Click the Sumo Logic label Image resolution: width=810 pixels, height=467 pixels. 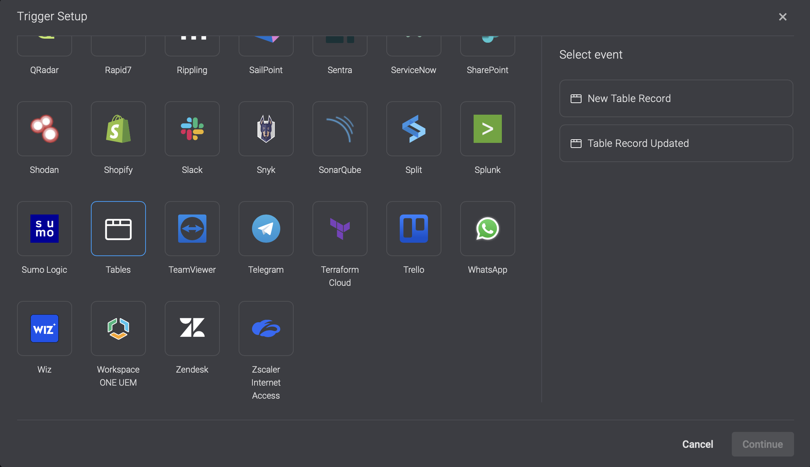point(45,270)
